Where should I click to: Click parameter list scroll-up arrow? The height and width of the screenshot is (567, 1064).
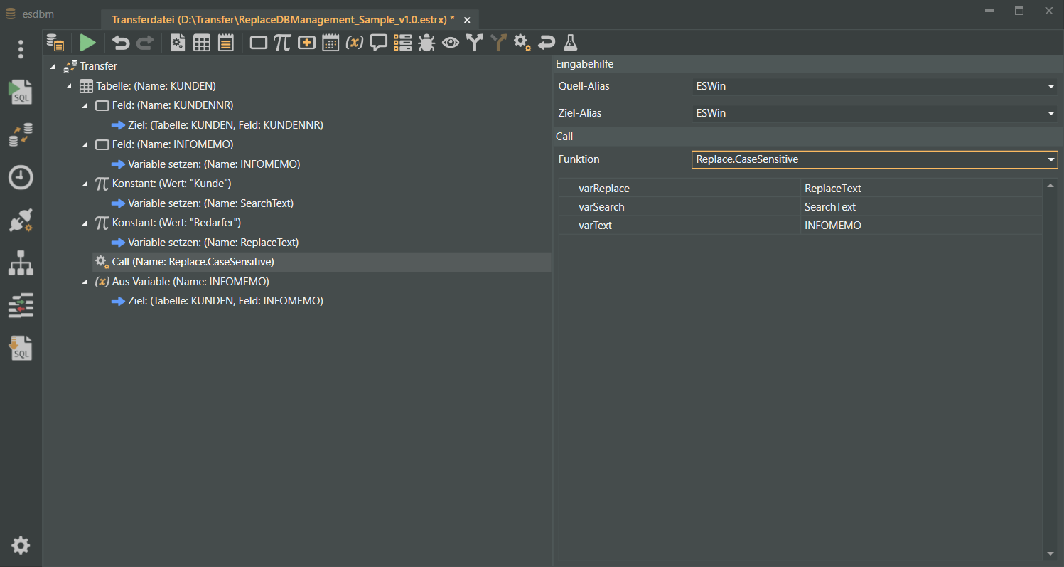(x=1050, y=186)
